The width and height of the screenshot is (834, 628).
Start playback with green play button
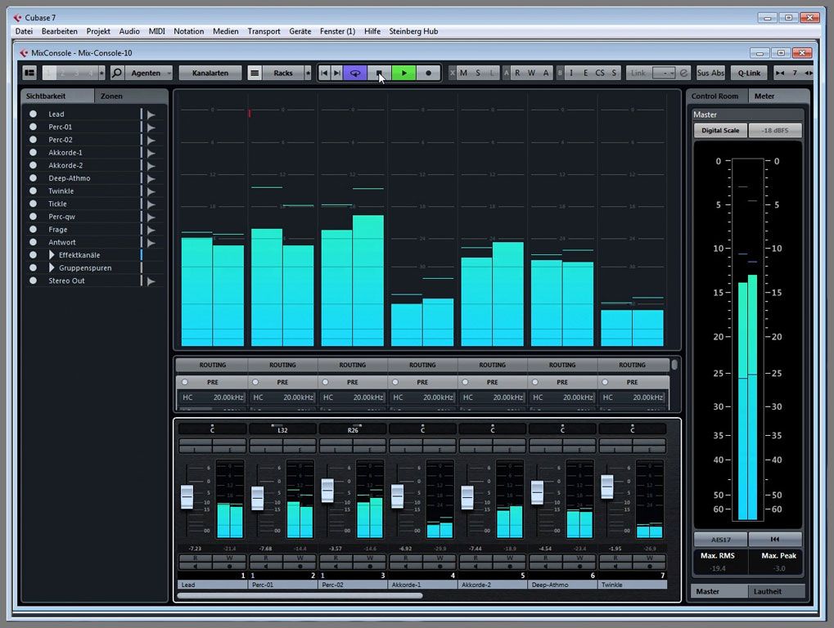click(403, 73)
